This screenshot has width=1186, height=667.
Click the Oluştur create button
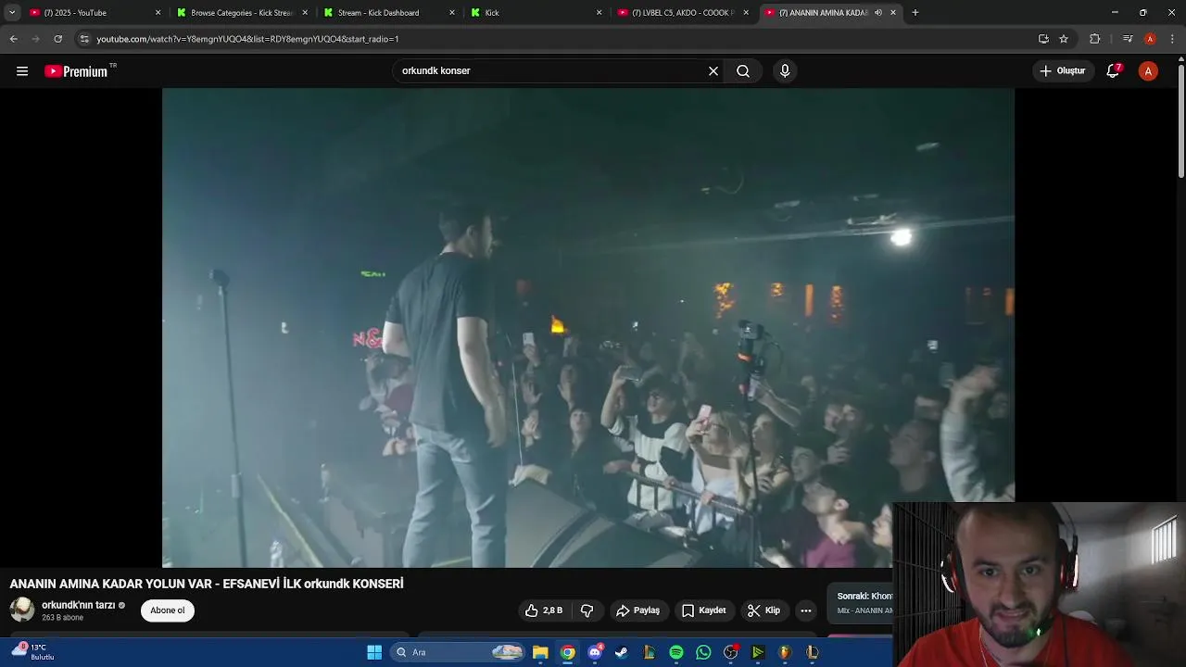(1062, 71)
